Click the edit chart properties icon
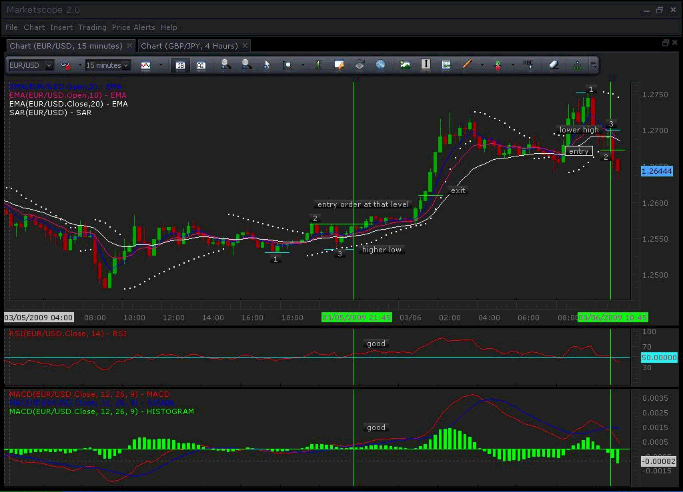The image size is (683, 492). [x=339, y=65]
